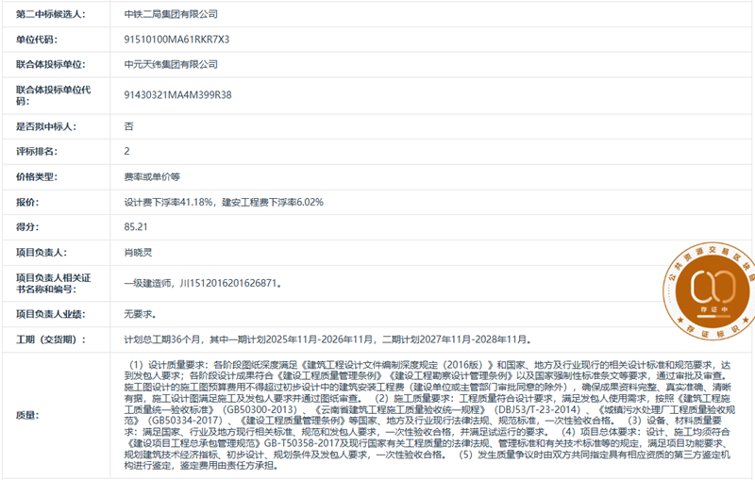Image resolution: width=755 pixels, height=480 pixels.
Task: Click the quality requirements paragraph
Action: click(x=429, y=415)
